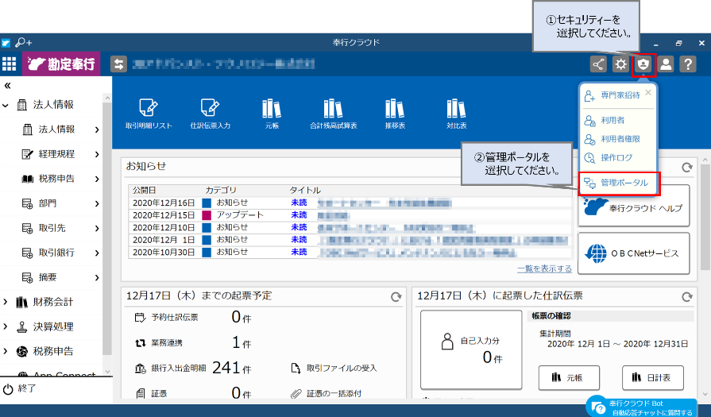The image size is (711, 417).
Task: Collapse the left sidebar with double chevron
Action: 7,86
